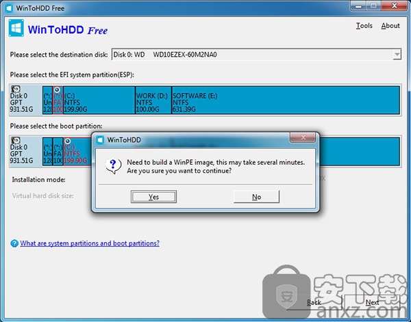Viewport: 411px width, 322px height.
Task: Open the system and boot partitions help link
Action: click(90, 243)
